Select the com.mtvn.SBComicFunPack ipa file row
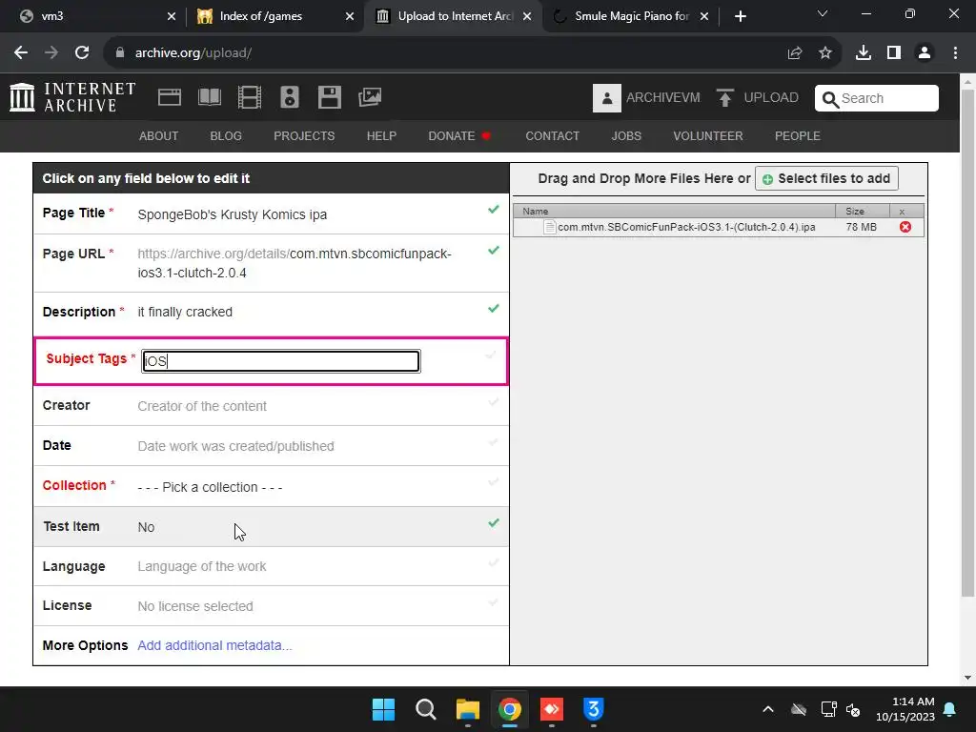 click(719, 227)
